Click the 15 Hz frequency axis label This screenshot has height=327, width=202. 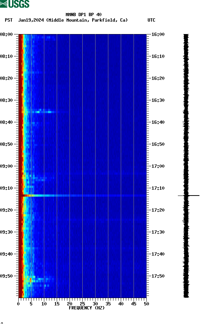(57, 304)
